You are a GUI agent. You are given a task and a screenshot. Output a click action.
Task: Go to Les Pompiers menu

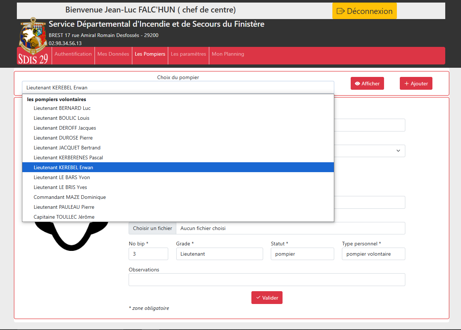(150, 54)
